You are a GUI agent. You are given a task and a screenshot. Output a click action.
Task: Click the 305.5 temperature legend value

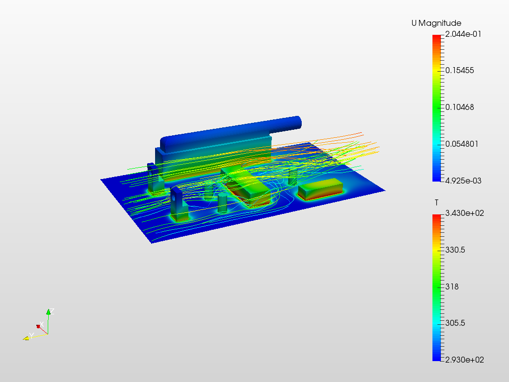[455, 323]
